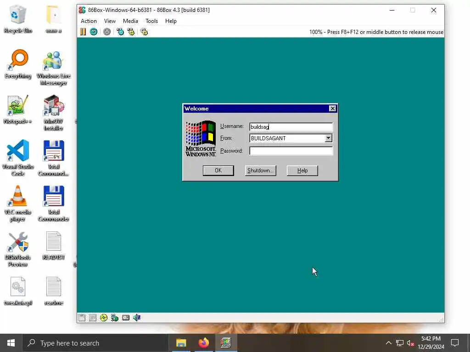
Task: Select the VLC media player shortcut
Action: click(18, 203)
